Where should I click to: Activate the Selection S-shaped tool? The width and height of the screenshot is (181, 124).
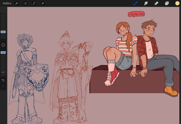pos(34,3)
